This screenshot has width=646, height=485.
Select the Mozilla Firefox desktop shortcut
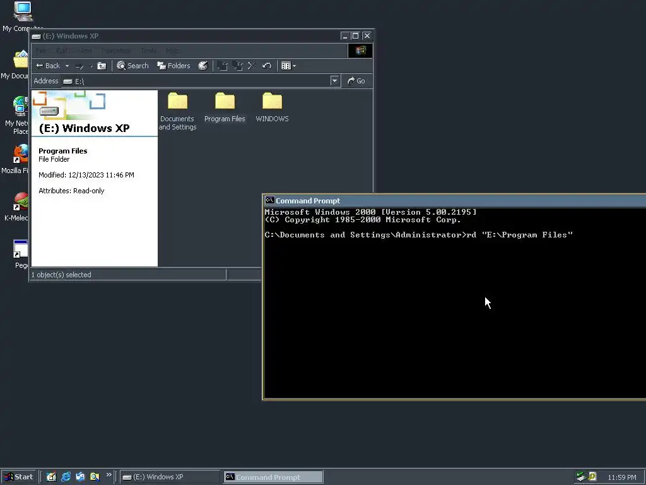click(15, 159)
